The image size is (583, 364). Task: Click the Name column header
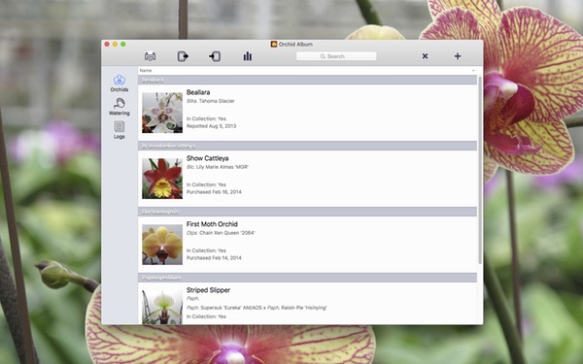[x=307, y=70]
